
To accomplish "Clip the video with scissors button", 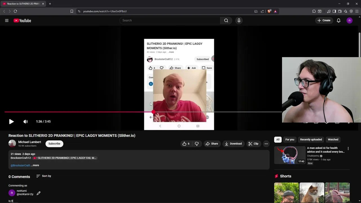I will [253, 144].
